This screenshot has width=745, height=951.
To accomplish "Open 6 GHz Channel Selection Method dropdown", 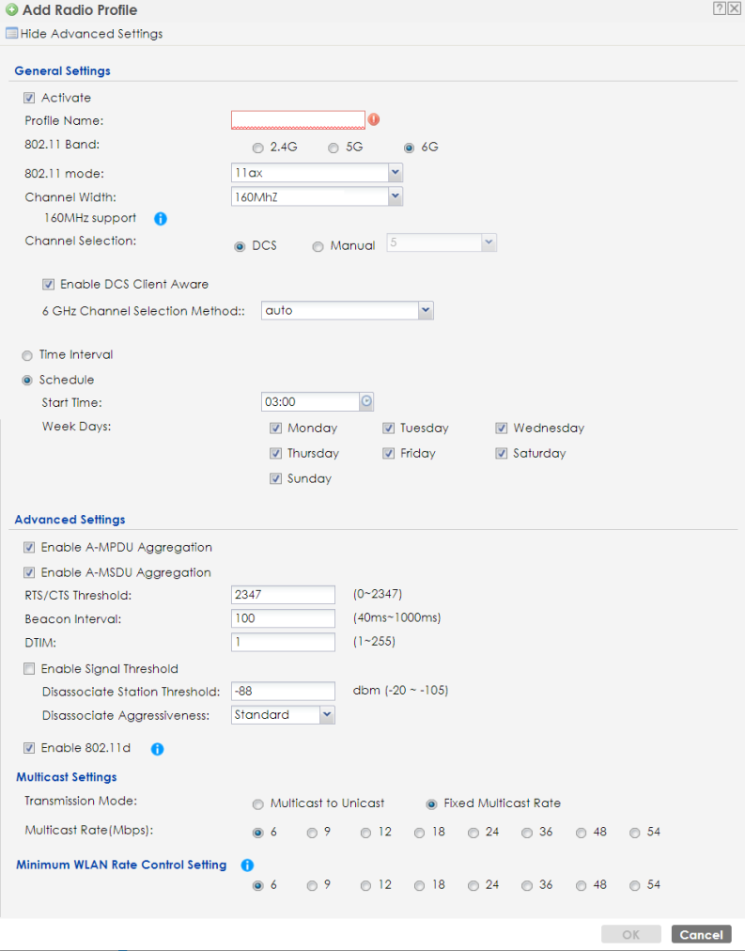I will [x=426, y=310].
